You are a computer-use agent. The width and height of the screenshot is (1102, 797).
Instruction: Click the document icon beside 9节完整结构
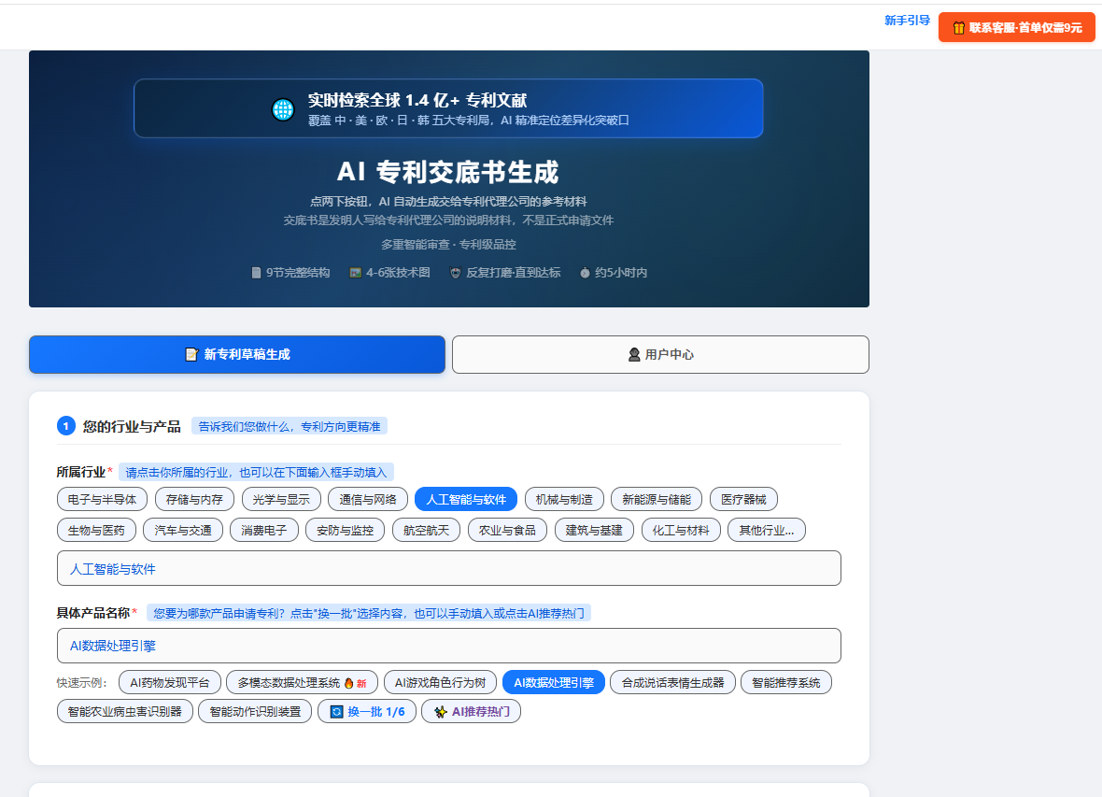pyautogui.click(x=257, y=273)
